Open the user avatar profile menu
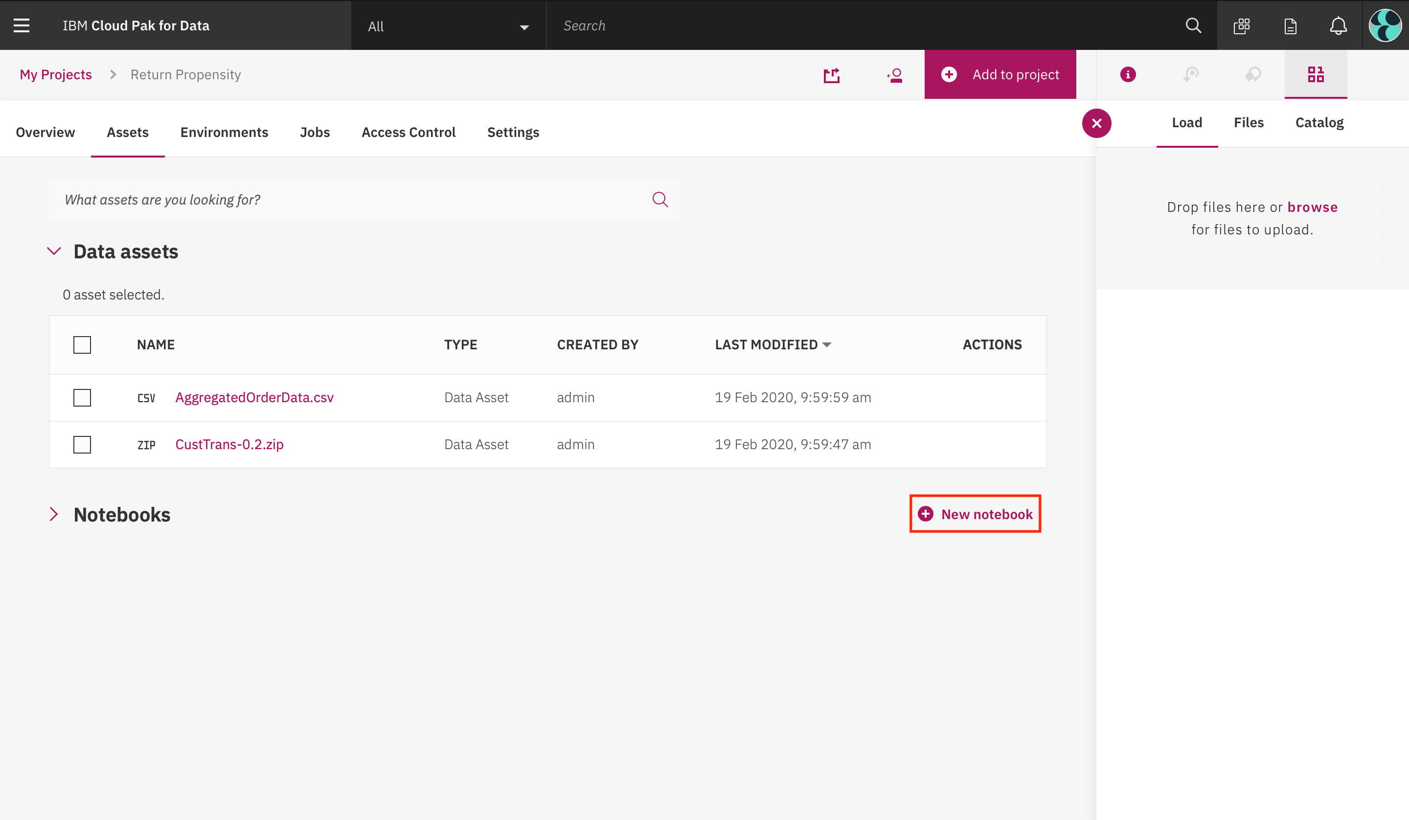The height and width of the screenshot is (820, 1409). coord(1385,26)
